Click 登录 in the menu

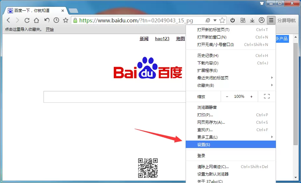230,156
